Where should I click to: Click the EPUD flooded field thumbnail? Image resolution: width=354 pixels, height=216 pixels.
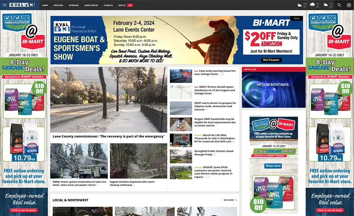tap(181, 173)
